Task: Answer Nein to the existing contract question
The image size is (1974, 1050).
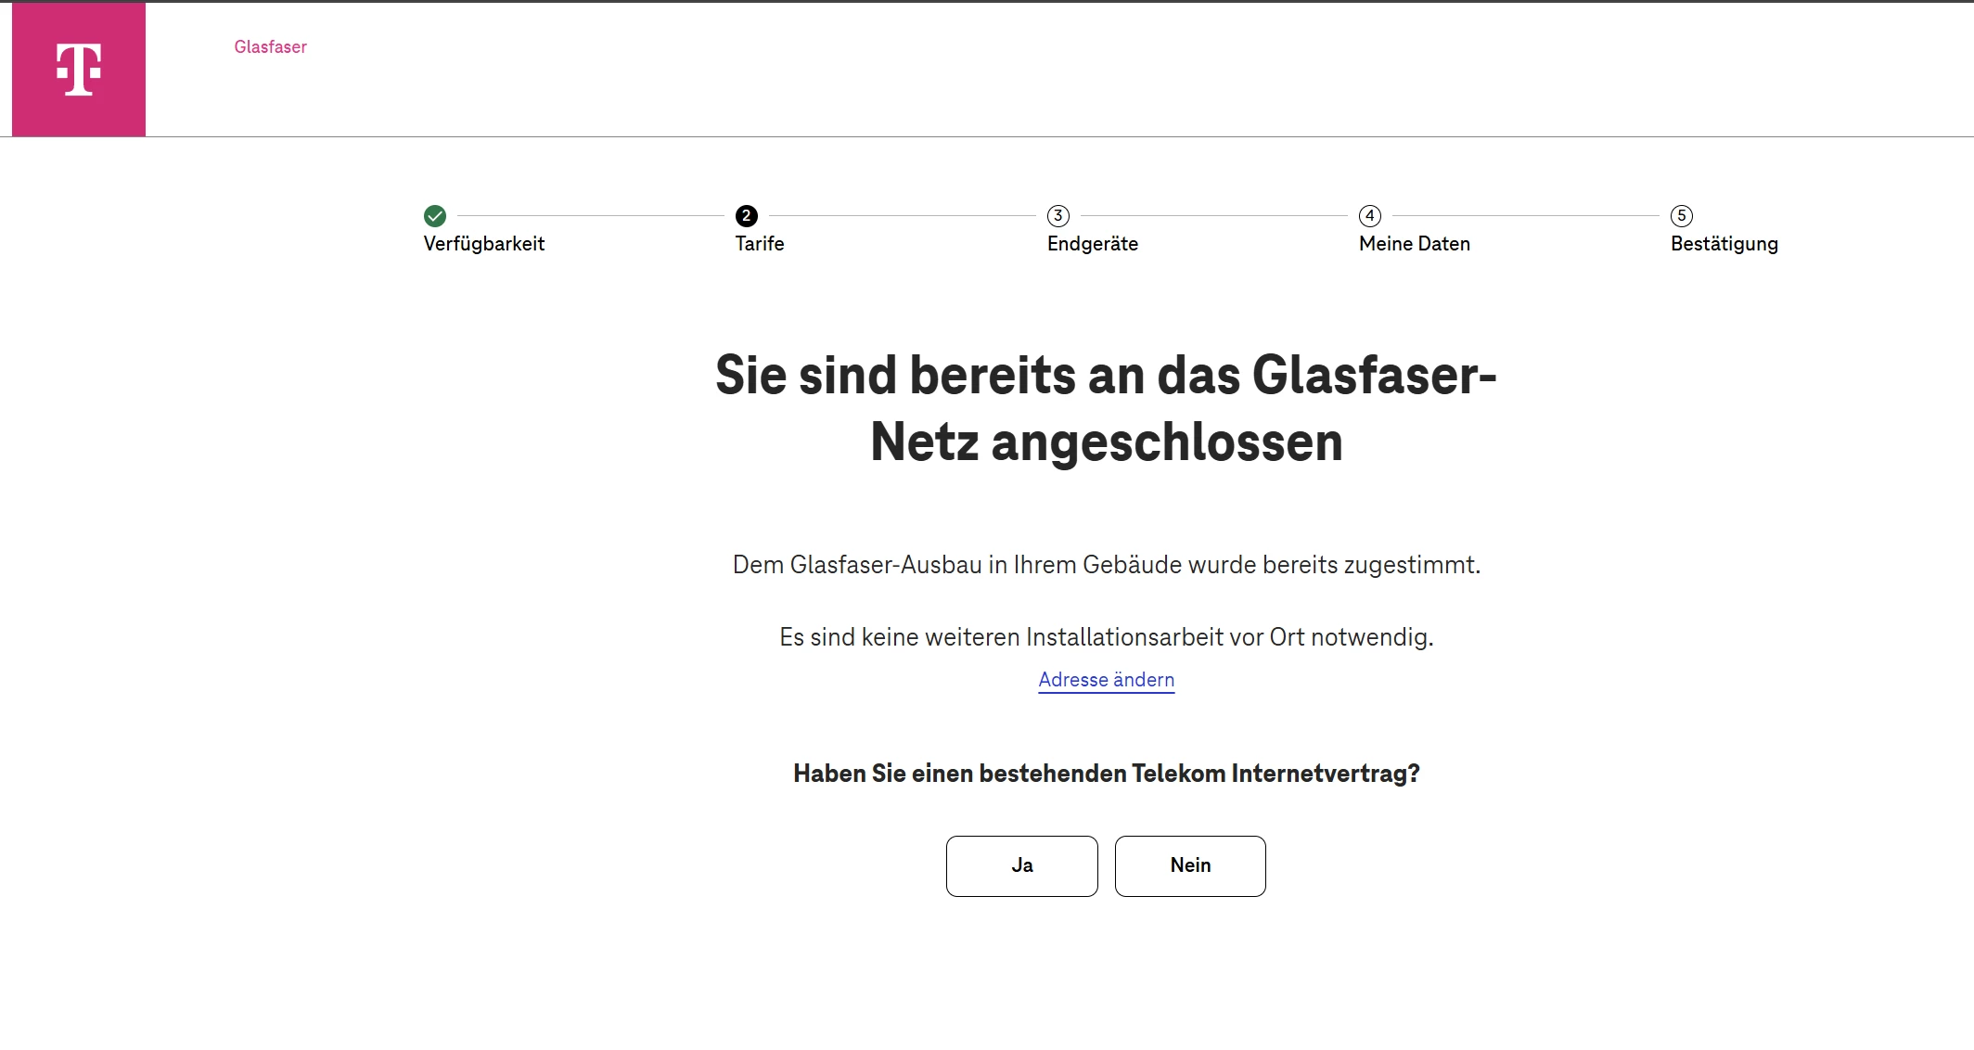Action: click(x=1190, y=865)
